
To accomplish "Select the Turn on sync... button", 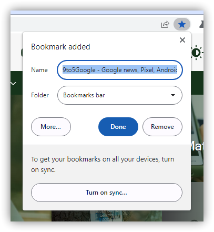I will click(x=107, y=193).
